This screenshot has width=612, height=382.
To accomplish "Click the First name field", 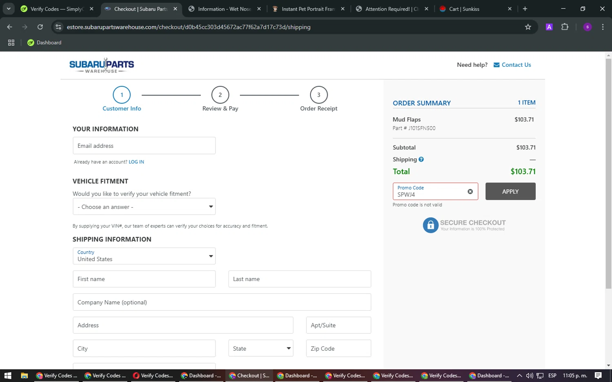I will pyautogui.click(x=144, y=279).
